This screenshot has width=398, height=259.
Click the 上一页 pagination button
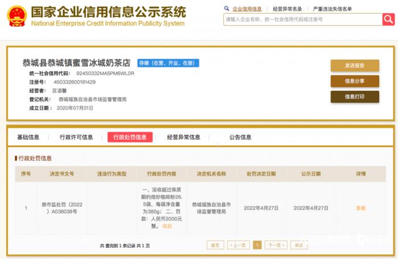tap(238, 245)
